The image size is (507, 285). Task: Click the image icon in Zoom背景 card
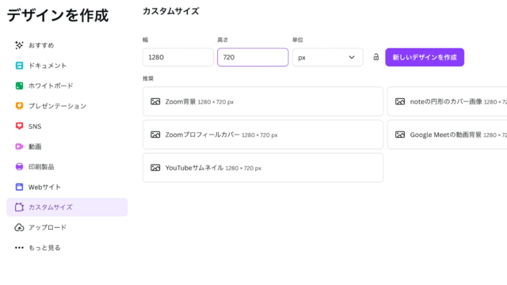155,101
